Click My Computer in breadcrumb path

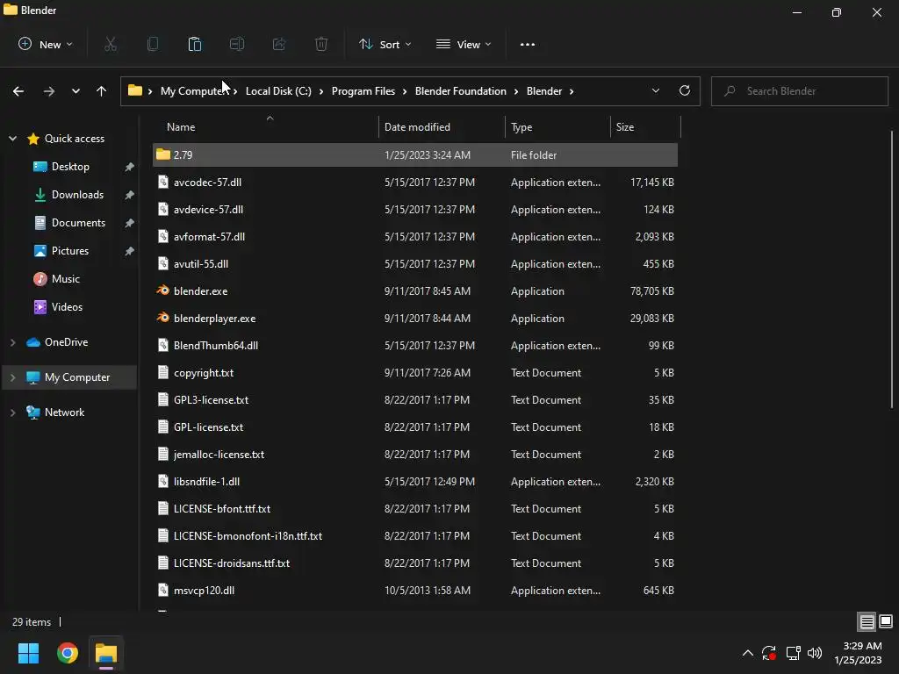[x=194, y=91]
